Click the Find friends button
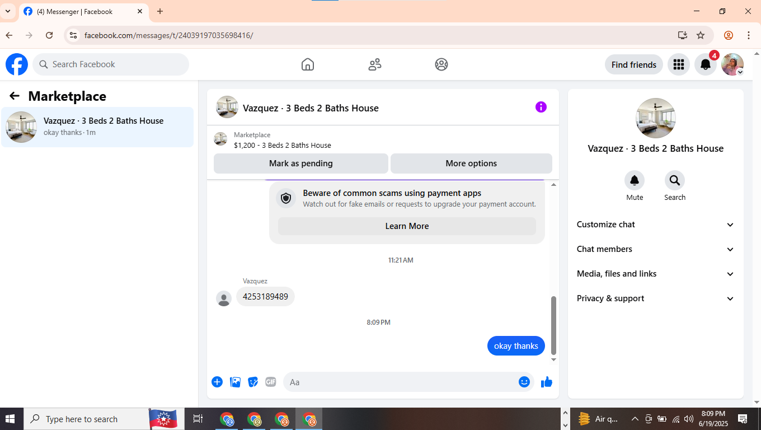 click(634, 64)
